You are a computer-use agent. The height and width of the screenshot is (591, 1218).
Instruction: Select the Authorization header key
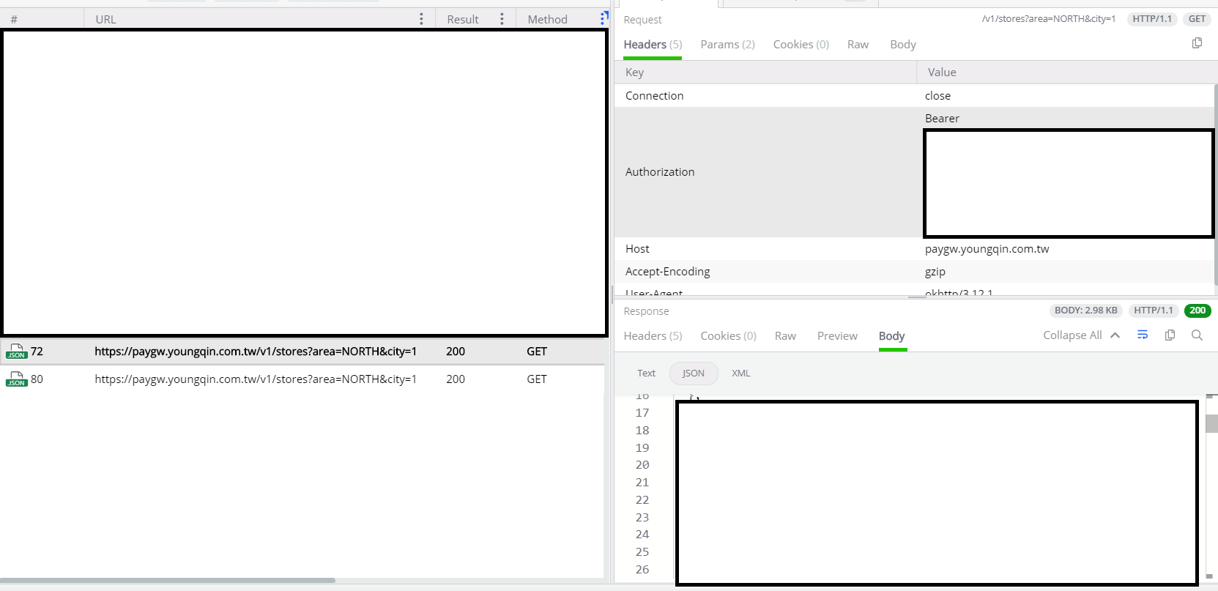click(660, 172)
